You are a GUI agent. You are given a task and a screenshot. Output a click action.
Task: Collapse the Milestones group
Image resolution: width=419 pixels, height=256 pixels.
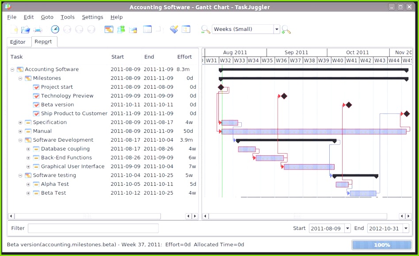pyautogui.click(x=20, y=78)
